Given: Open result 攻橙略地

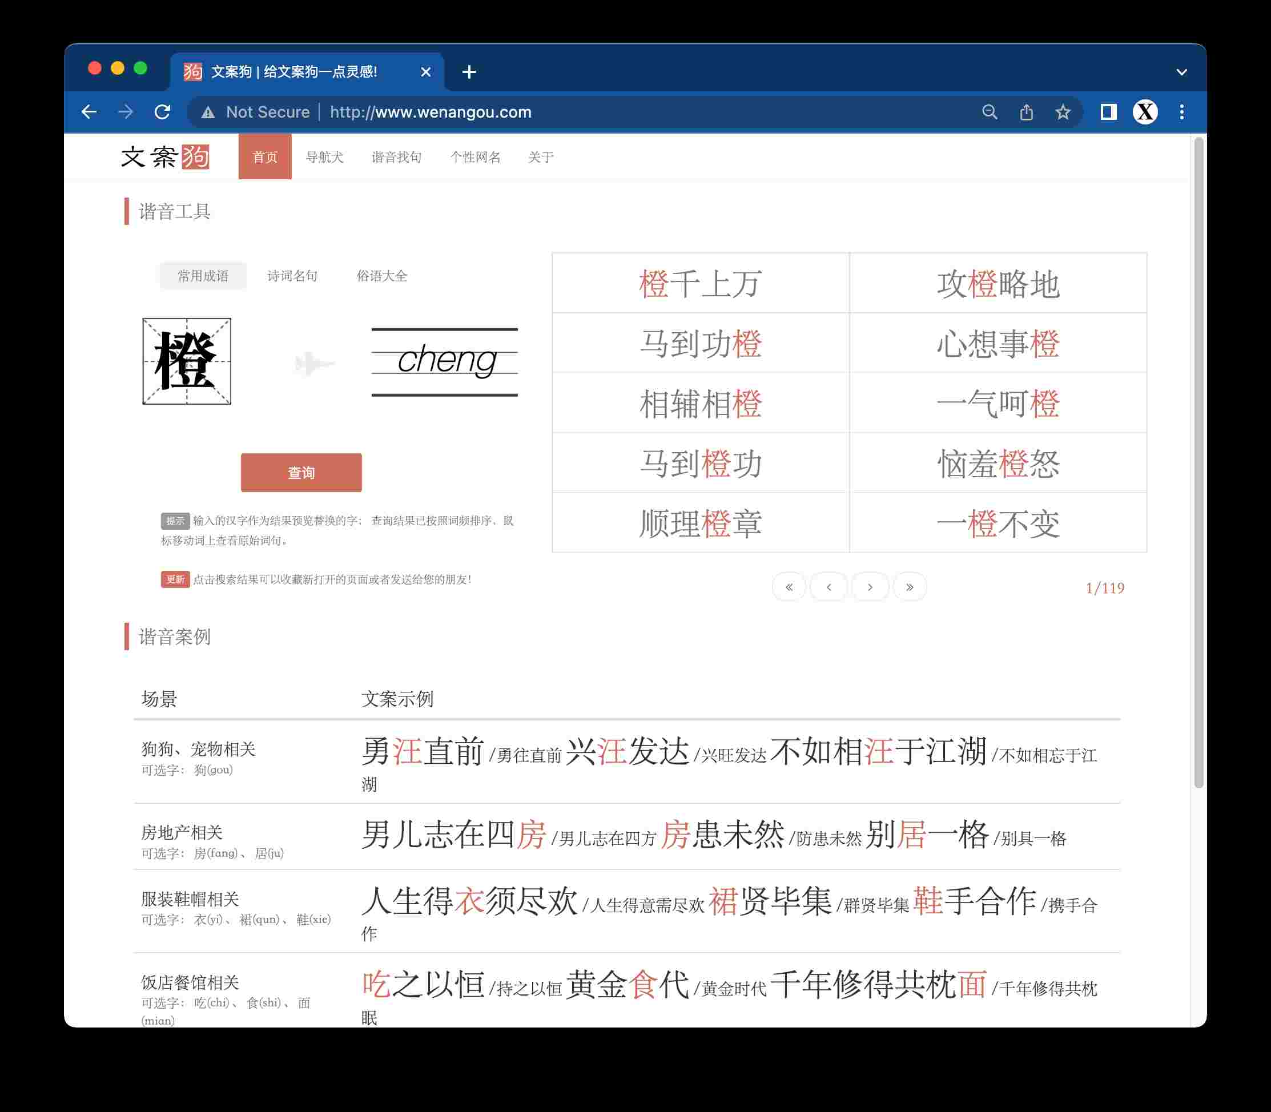Looking at the screenshot, I should coord(998,284).
